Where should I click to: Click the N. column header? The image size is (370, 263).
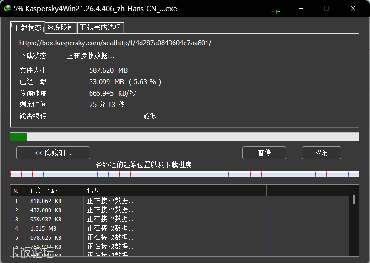tap(18, 191)
